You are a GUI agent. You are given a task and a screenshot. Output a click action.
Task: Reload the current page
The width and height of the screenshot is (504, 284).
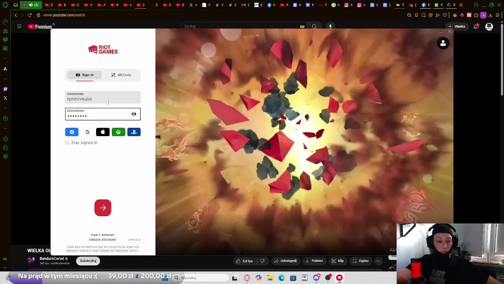click(x=30, y=15)
